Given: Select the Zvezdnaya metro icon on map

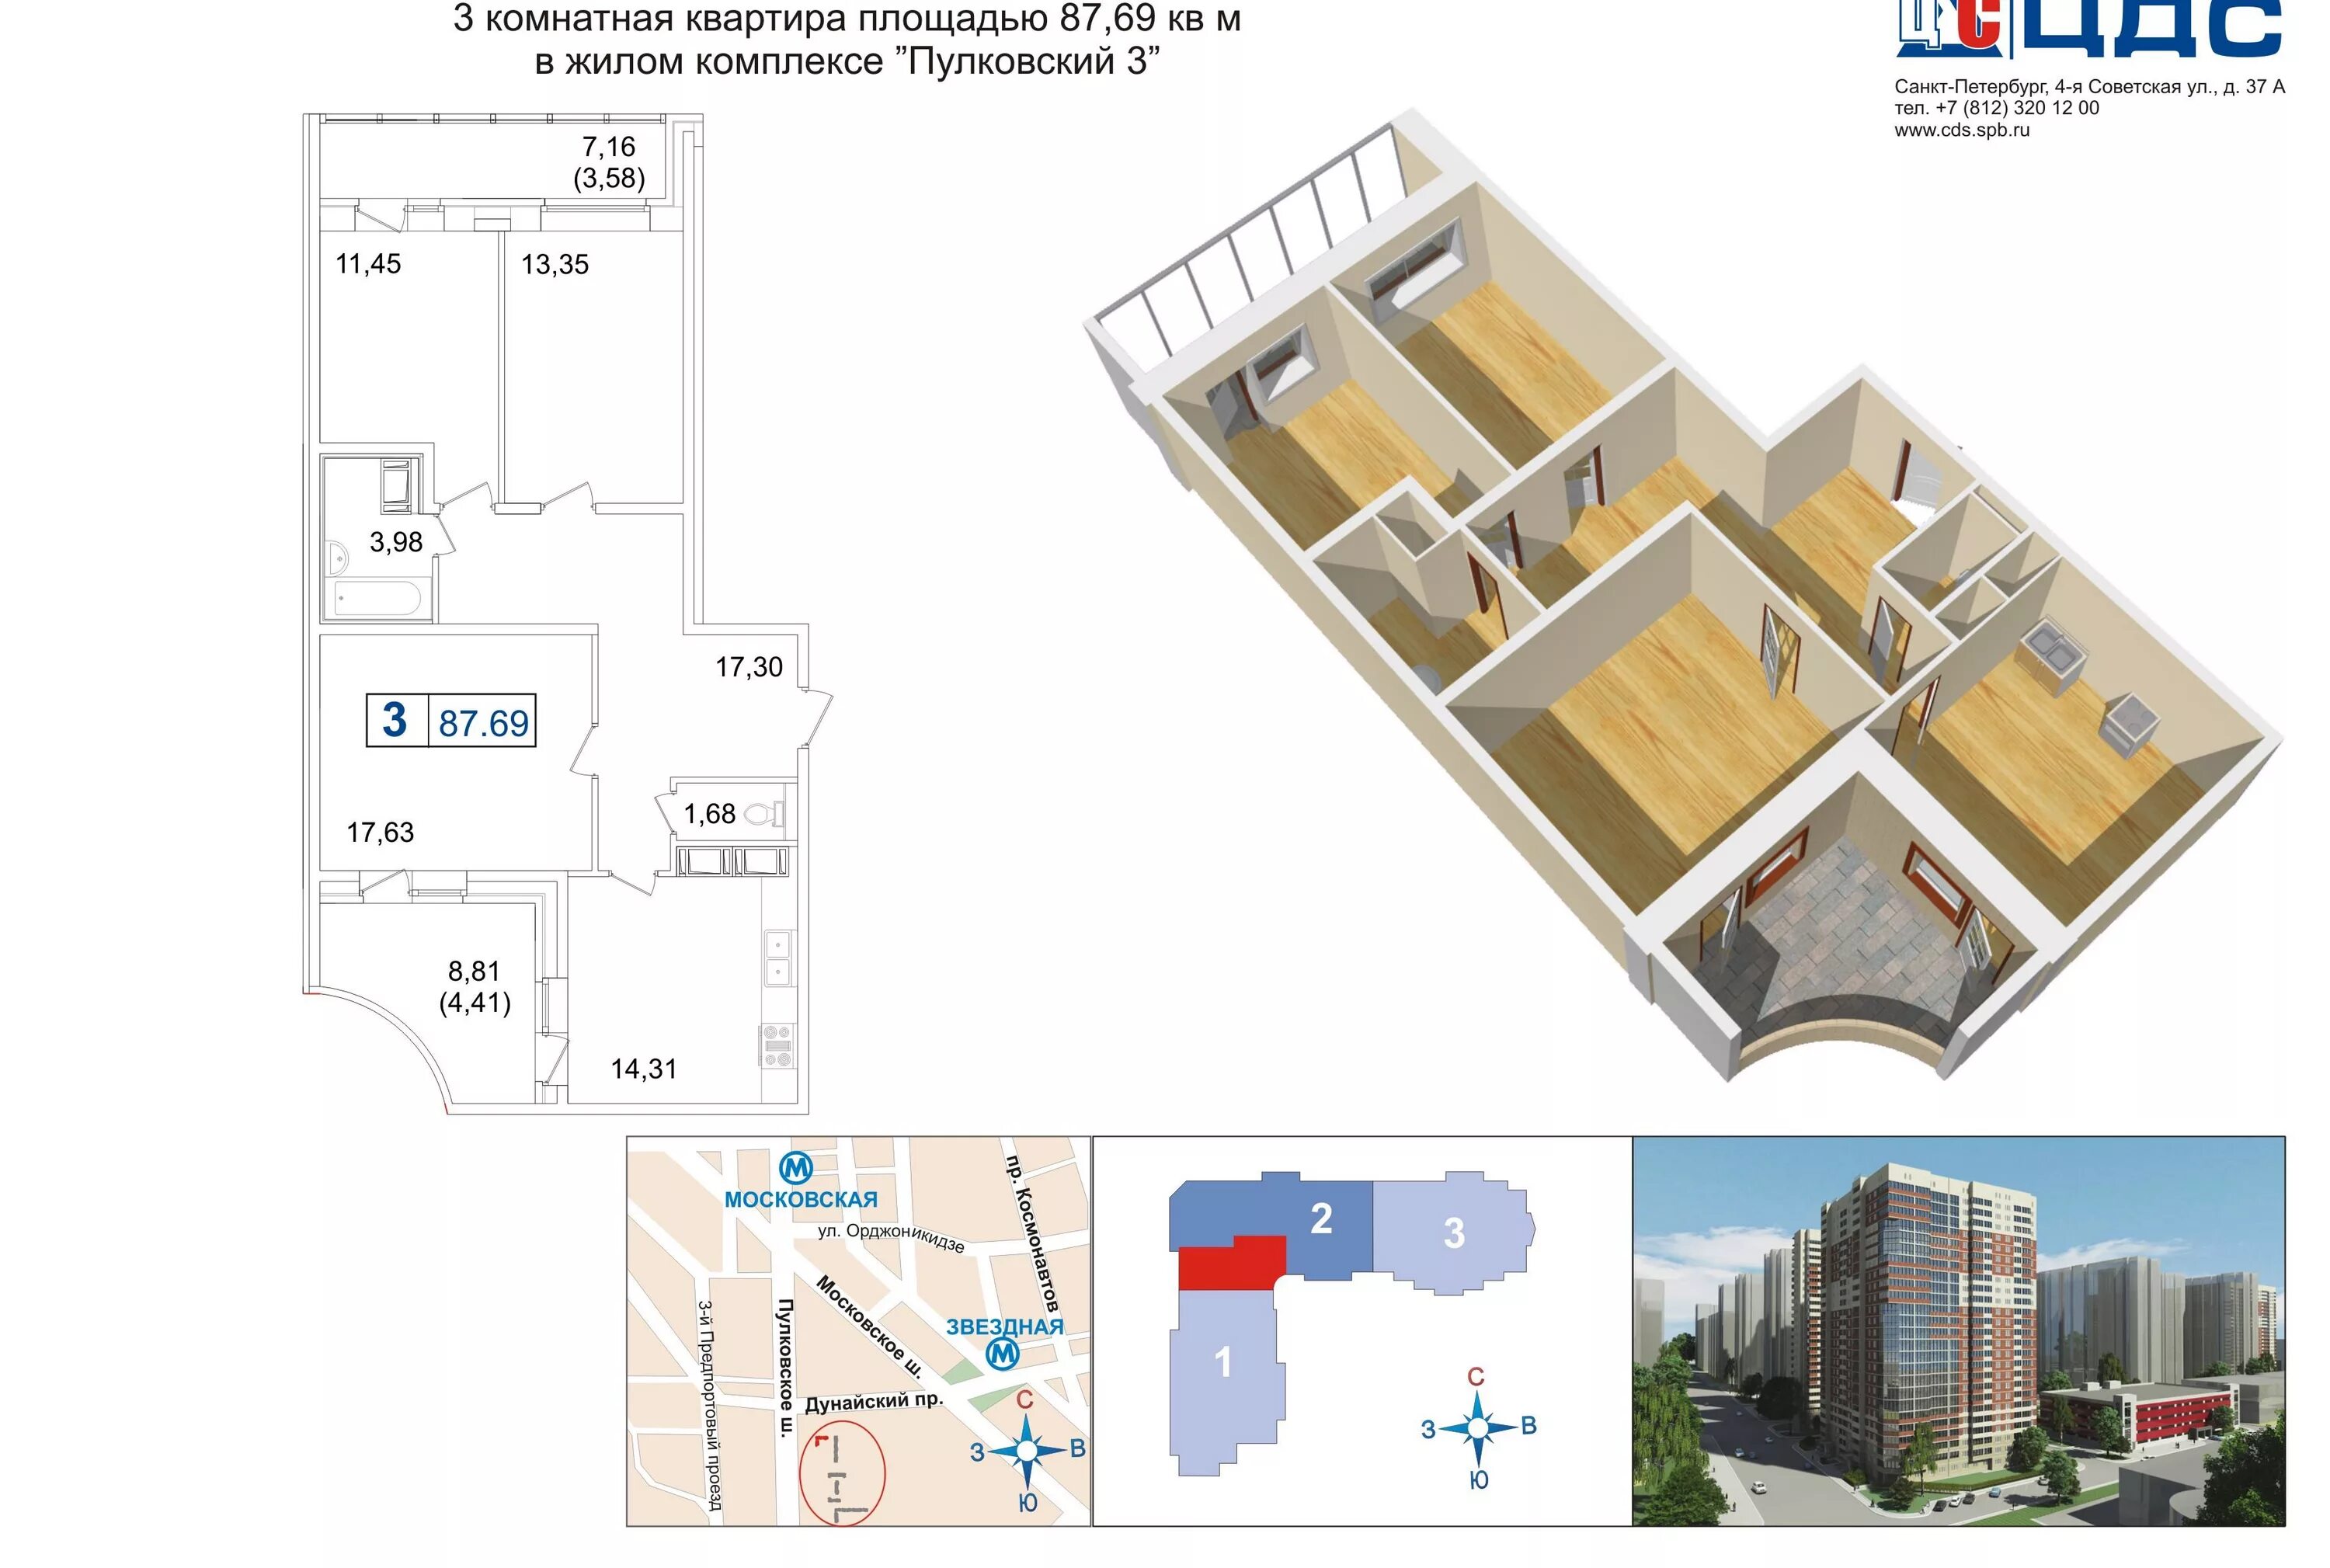Looking at the screenshot, I should pos(1003,1355).
